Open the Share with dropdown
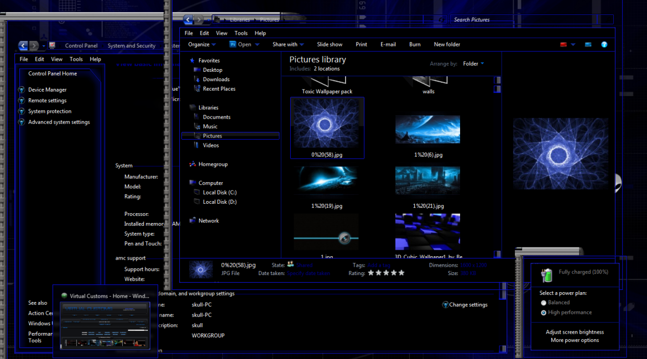The width and height of the screenshot is (647, 359). click(x=288, y=45)
